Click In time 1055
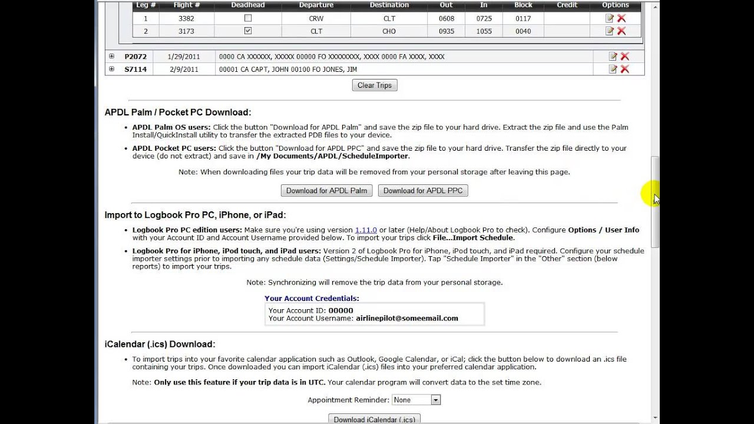Screen dimensions: 754x424 tap(484, 31)
